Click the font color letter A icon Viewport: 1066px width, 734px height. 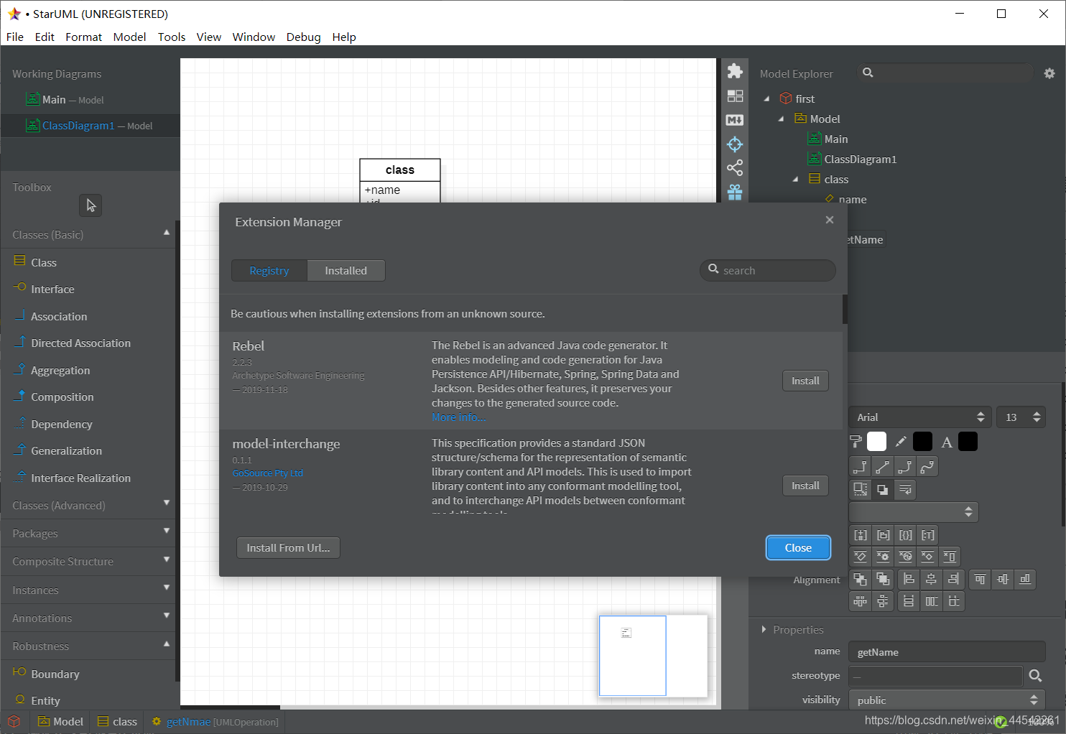(947, 442)
